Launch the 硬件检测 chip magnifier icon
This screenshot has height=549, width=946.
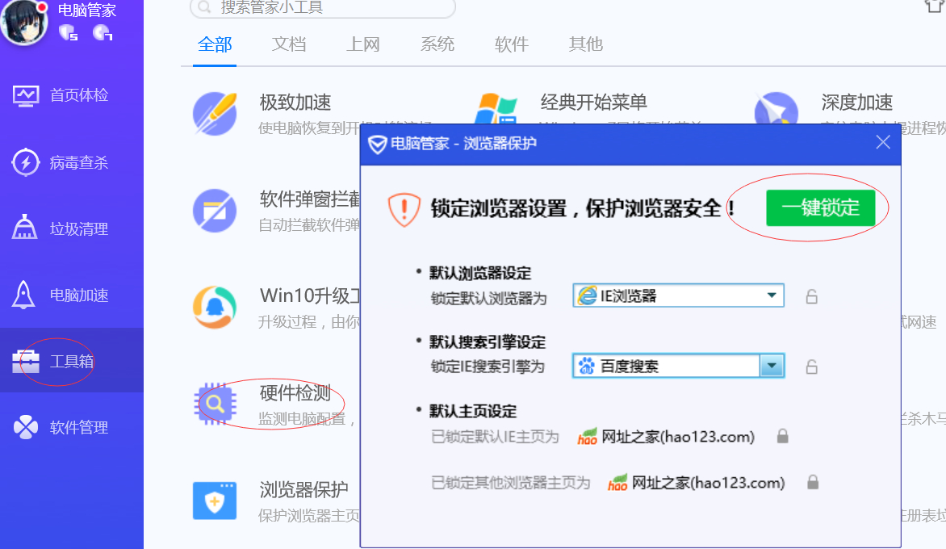coord(215,404)
